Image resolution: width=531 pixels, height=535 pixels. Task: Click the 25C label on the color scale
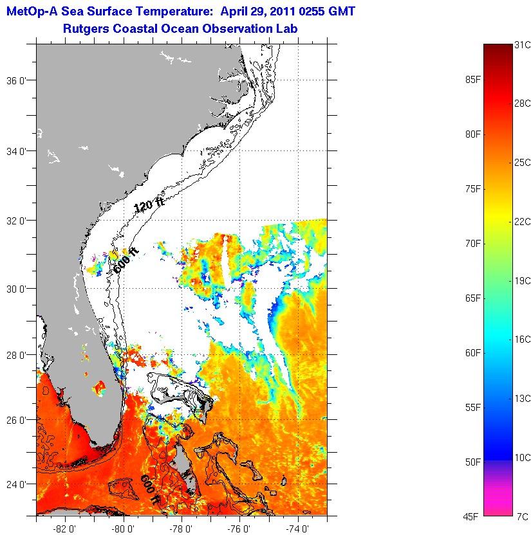point(522,163)
